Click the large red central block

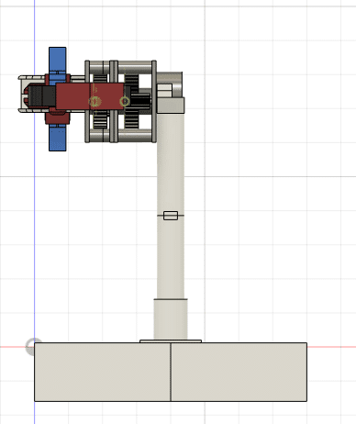tap(90, 96)
